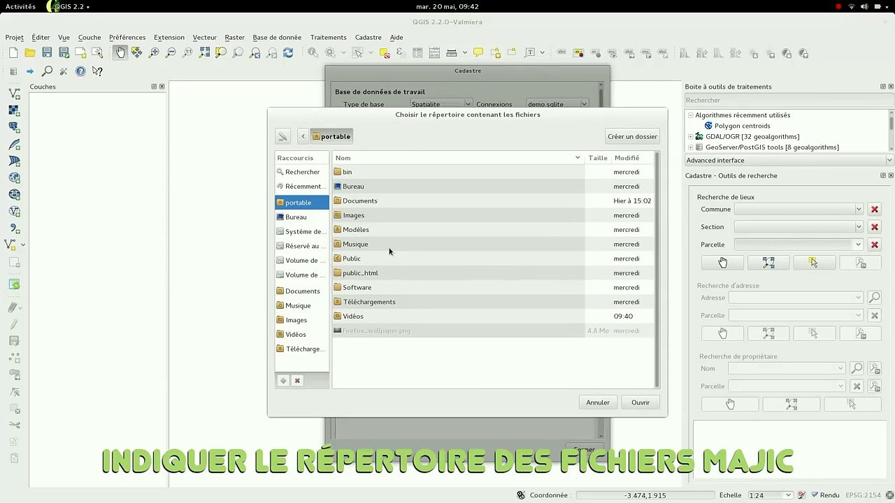
Task: Click the Coordonnée input field in status bar
Action: tap(644, 495)
